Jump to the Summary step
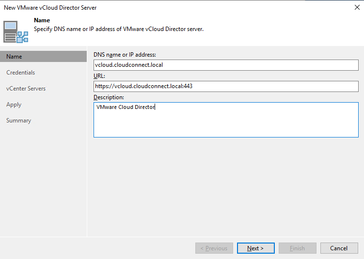 coord(18,121)
